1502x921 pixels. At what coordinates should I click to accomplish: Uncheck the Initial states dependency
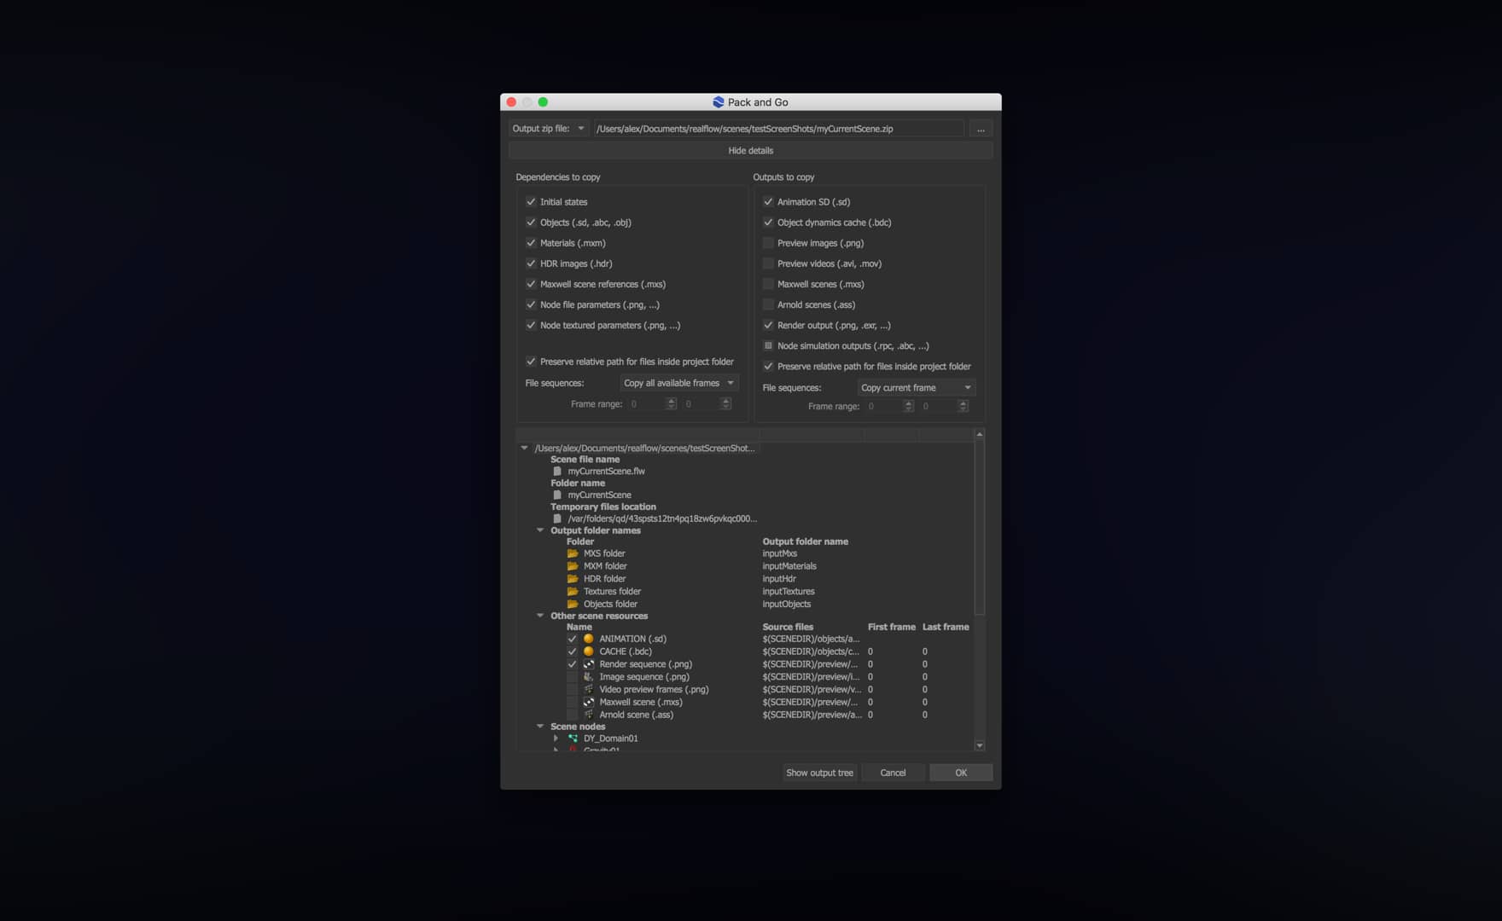[x=531, y=201]
